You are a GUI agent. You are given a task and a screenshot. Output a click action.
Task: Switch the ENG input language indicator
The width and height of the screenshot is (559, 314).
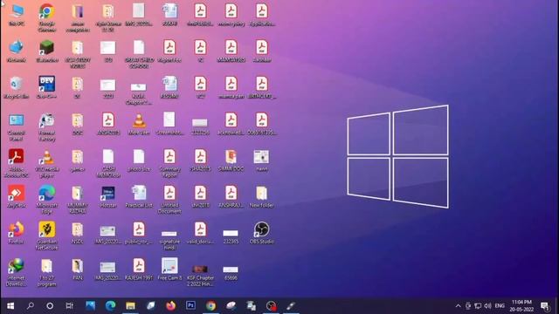pos(500,306)
